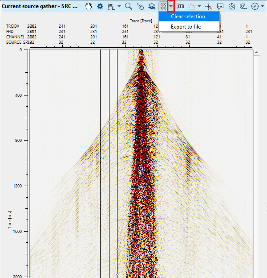Click the 400 time axis tick label
Viewport: 267px width, 278px height.
[18, 95]
